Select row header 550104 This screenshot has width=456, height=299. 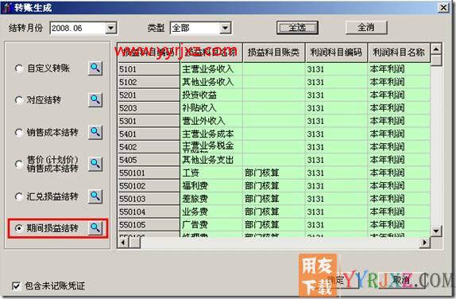(x=149, y=212)
